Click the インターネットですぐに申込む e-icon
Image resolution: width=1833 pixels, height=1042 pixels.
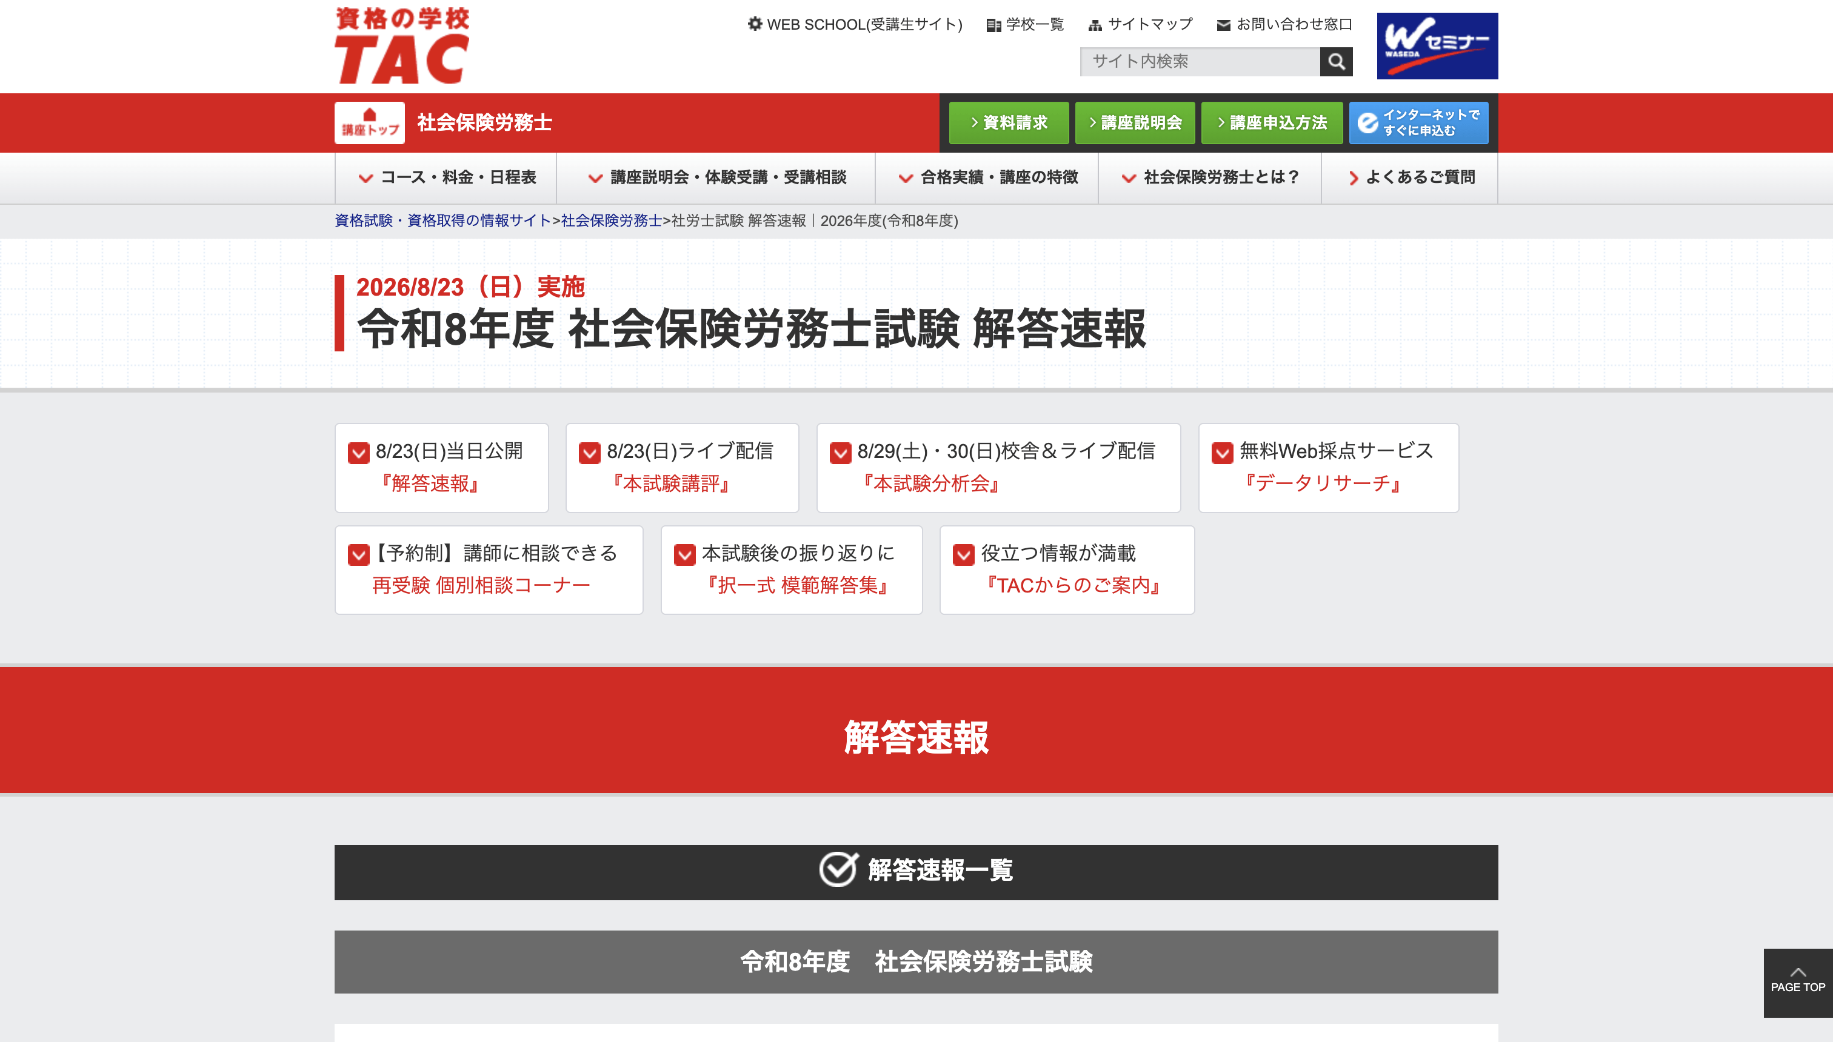coord(1367,122)
